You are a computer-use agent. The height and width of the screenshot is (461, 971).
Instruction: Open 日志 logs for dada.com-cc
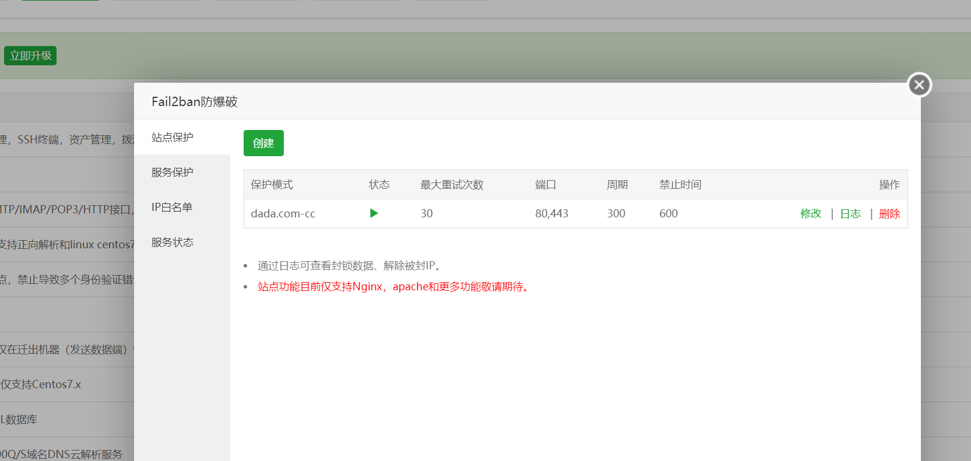pos(850,214)
